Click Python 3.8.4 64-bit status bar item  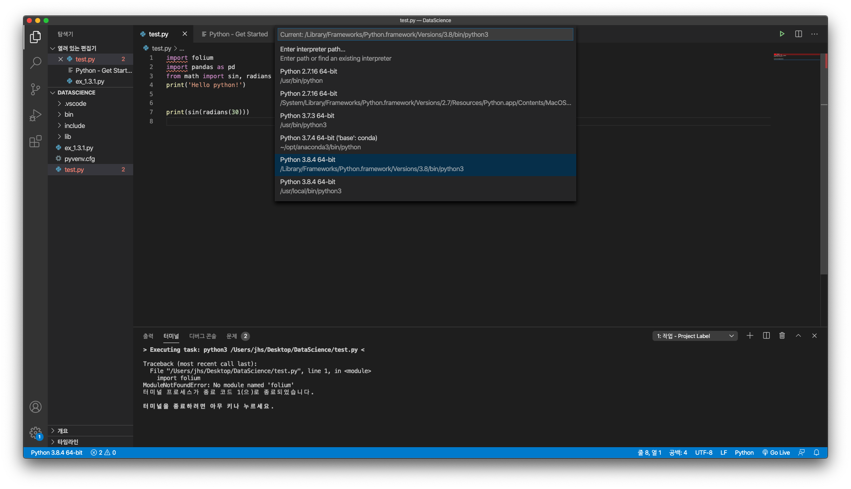[x=57, y=453]
